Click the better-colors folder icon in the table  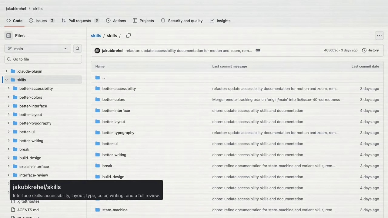(98, 99)
